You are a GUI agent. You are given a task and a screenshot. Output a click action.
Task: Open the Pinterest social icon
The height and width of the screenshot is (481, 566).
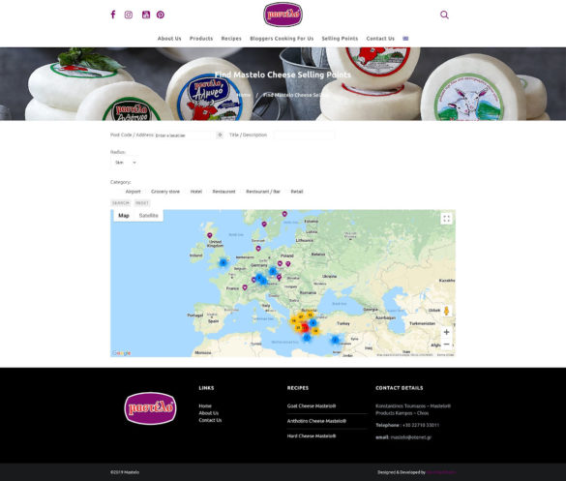tap(161, 15)
